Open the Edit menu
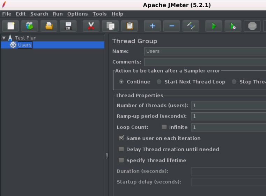Viewport: 266px width, 196px height. point(21,14)
